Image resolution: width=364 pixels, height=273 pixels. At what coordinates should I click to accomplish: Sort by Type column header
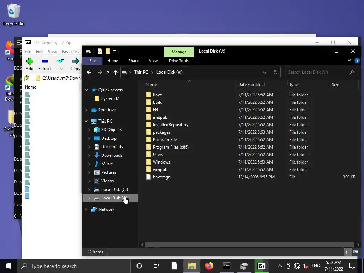click(x=308, y=85)
